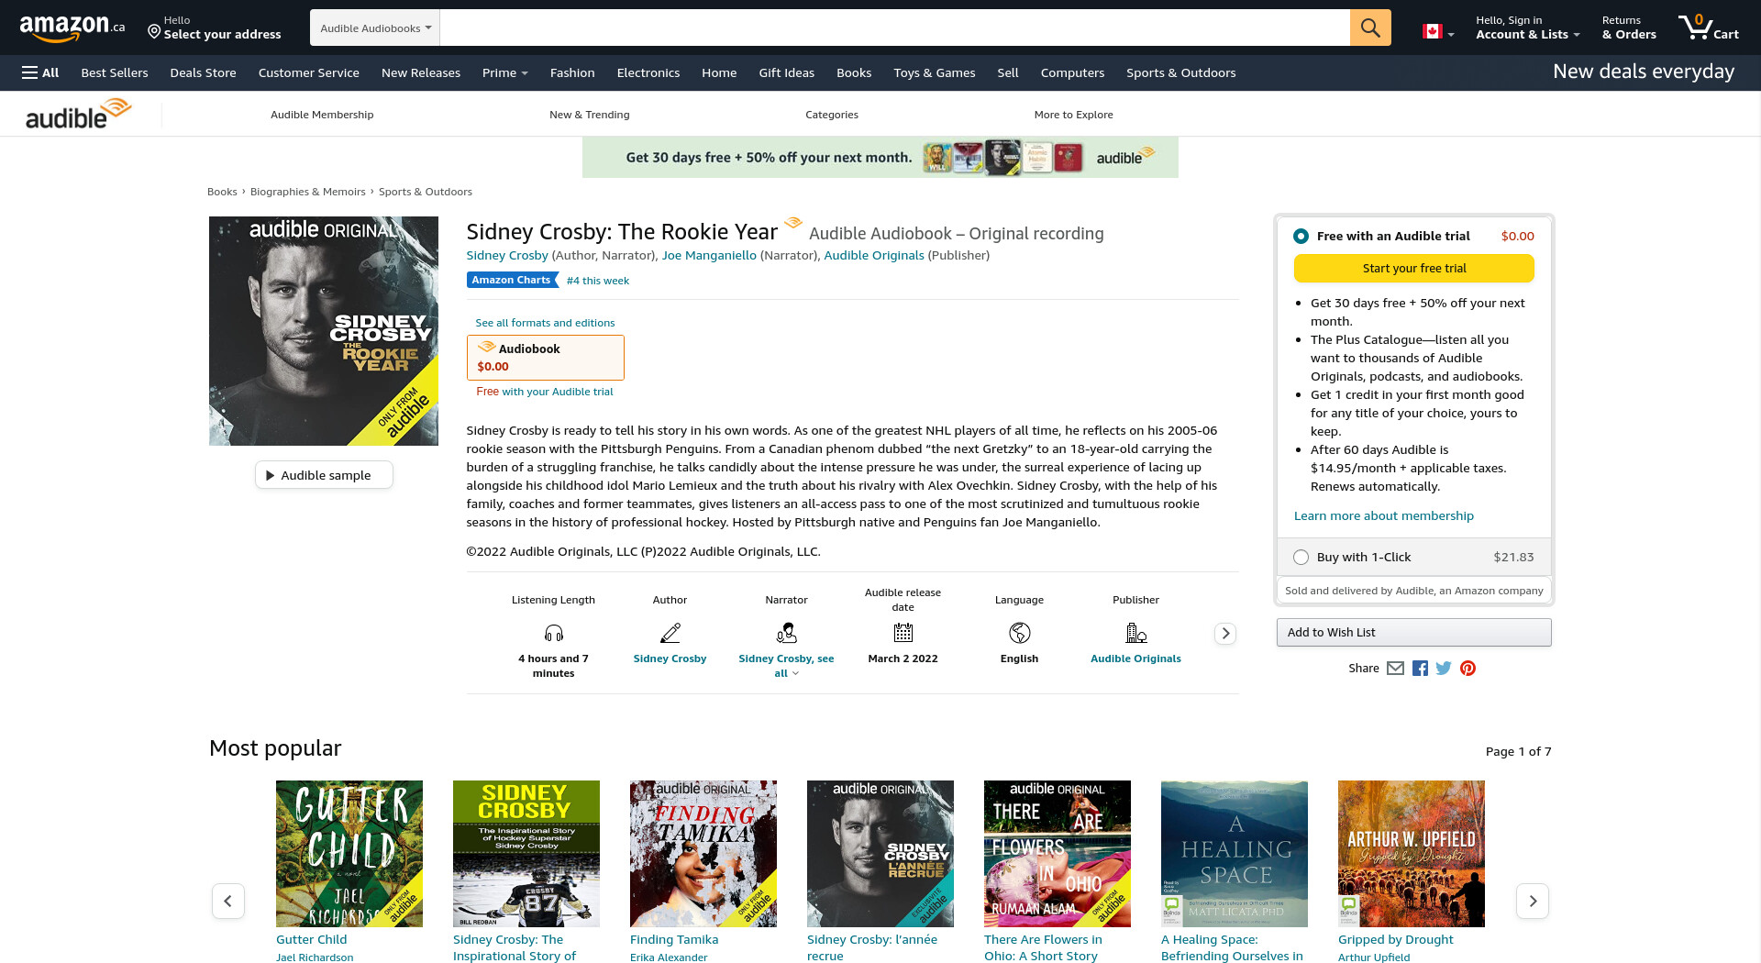The height and width of the screenshot is (963, 1761).
Task: Share on Pinterest icon
Action: coord(1467,669)
